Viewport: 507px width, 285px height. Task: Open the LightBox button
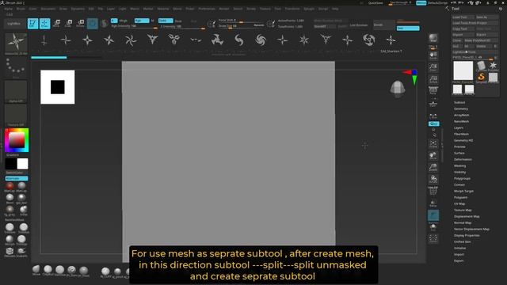click(13, 24)
